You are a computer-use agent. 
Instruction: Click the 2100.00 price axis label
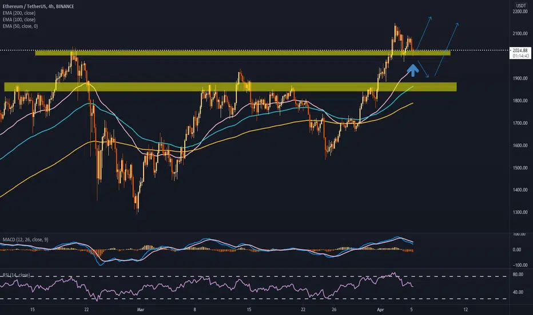(520, 34)
